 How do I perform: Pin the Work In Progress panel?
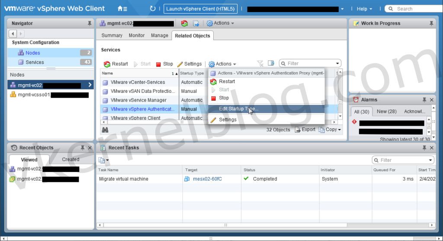(431, 23)
